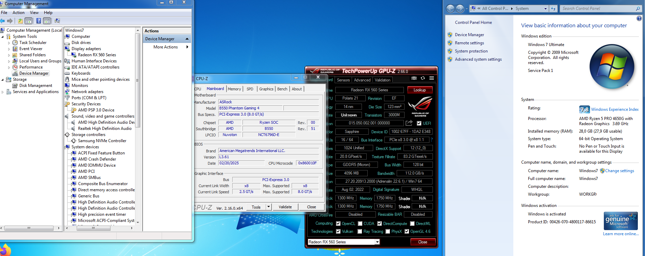Click the blue Help question mark toolbar icon
Viewport: 645px width, 256px height.
[x=39, y=21]
